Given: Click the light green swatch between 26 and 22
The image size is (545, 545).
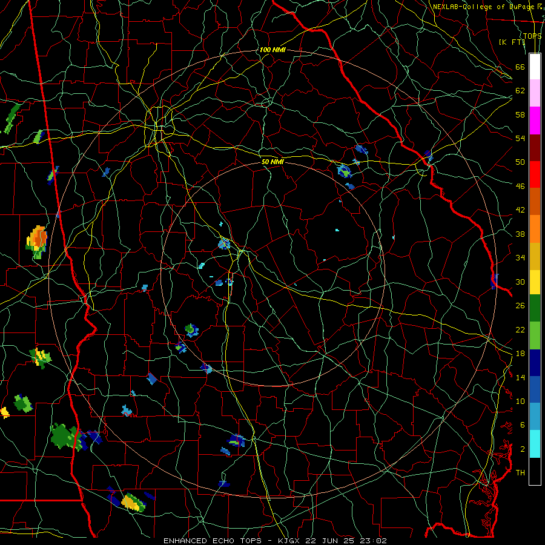Looking at the screenshot, I should (535, 335).
